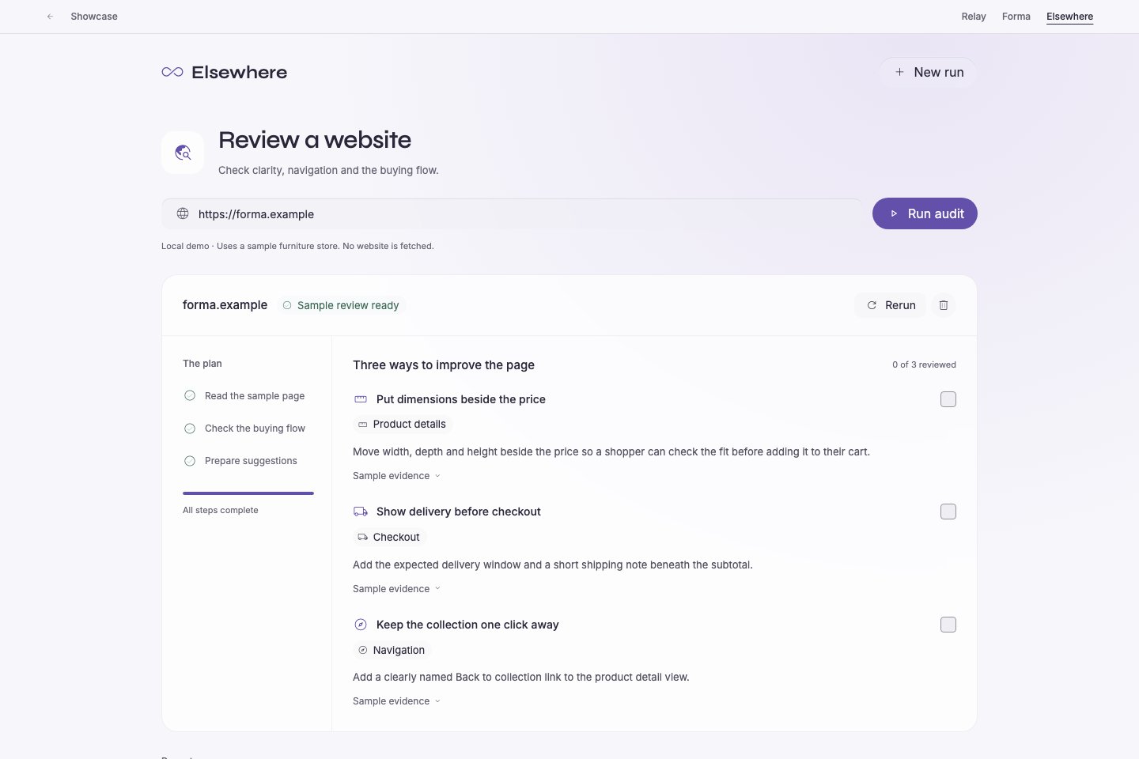
Task: Click the compass icon beside Keep the collection
Action: 361,625
